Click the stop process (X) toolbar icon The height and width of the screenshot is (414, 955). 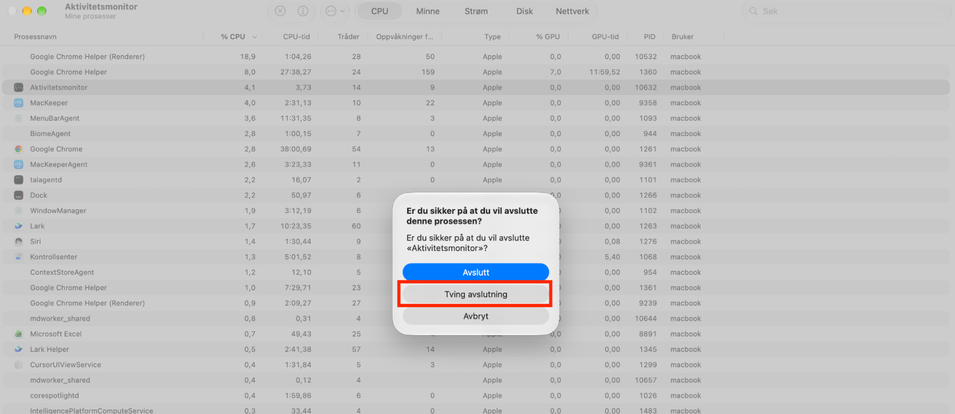click(x=280, y=11)
